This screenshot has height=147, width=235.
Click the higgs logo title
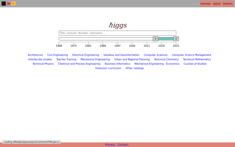(x=117, y=25)
